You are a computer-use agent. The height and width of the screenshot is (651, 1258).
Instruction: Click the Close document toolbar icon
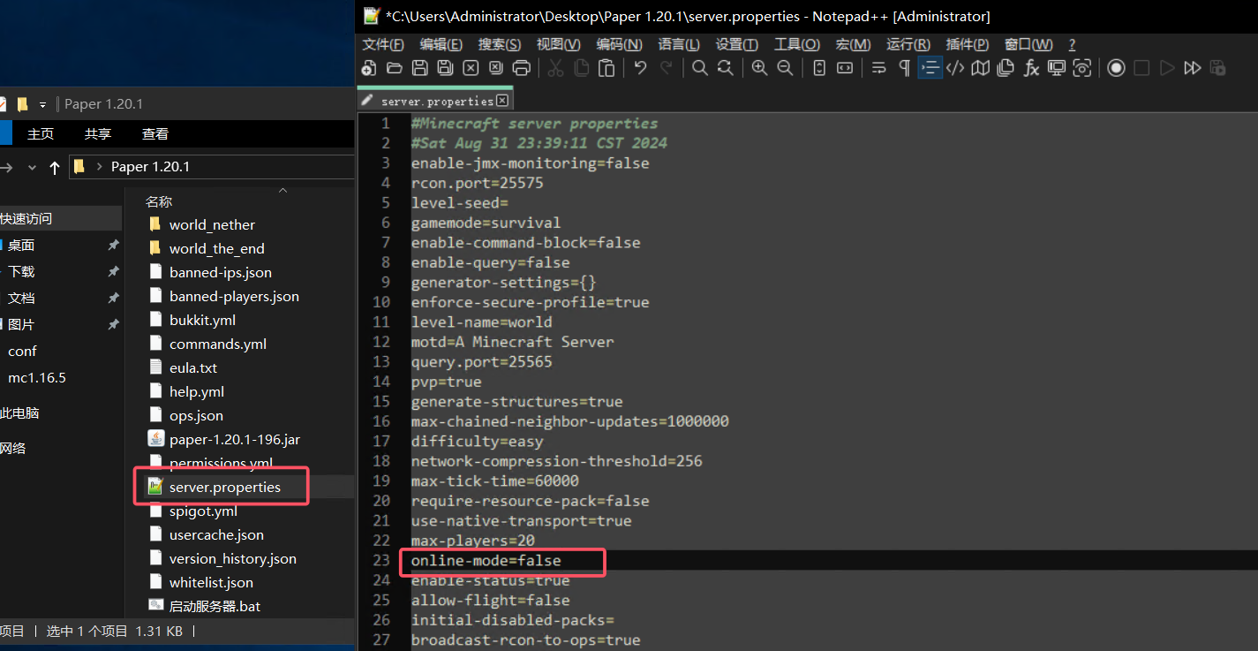[471, 68]
